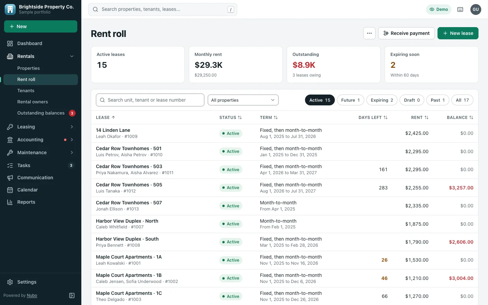Show Past leases filter
Viewport: 488px width, 305px height.
(x=438, y=100)
